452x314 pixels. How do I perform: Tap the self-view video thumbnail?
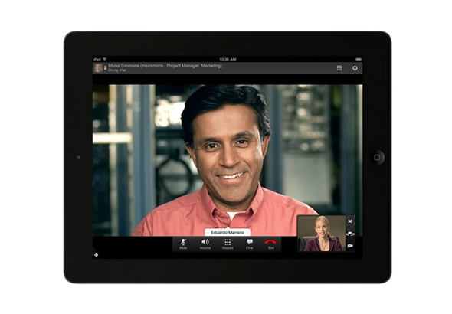coord(322,234)
